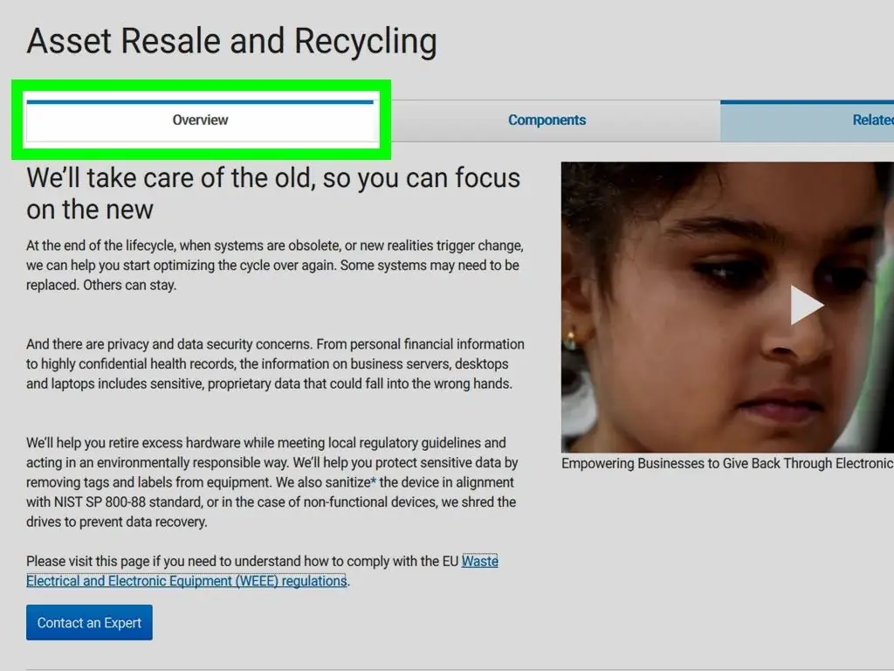Image resolution: width=894 pixels, height=671 pixels.
Task: Click the Contact an Expert button
Action: coord(90,622)
